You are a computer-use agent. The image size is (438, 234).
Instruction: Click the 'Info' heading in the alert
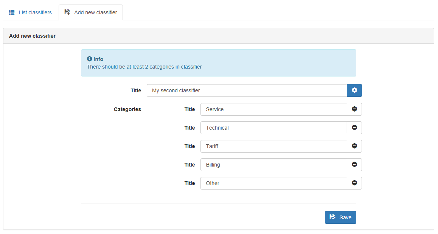98,59
